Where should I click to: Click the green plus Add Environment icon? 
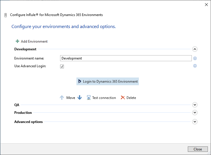17,41
